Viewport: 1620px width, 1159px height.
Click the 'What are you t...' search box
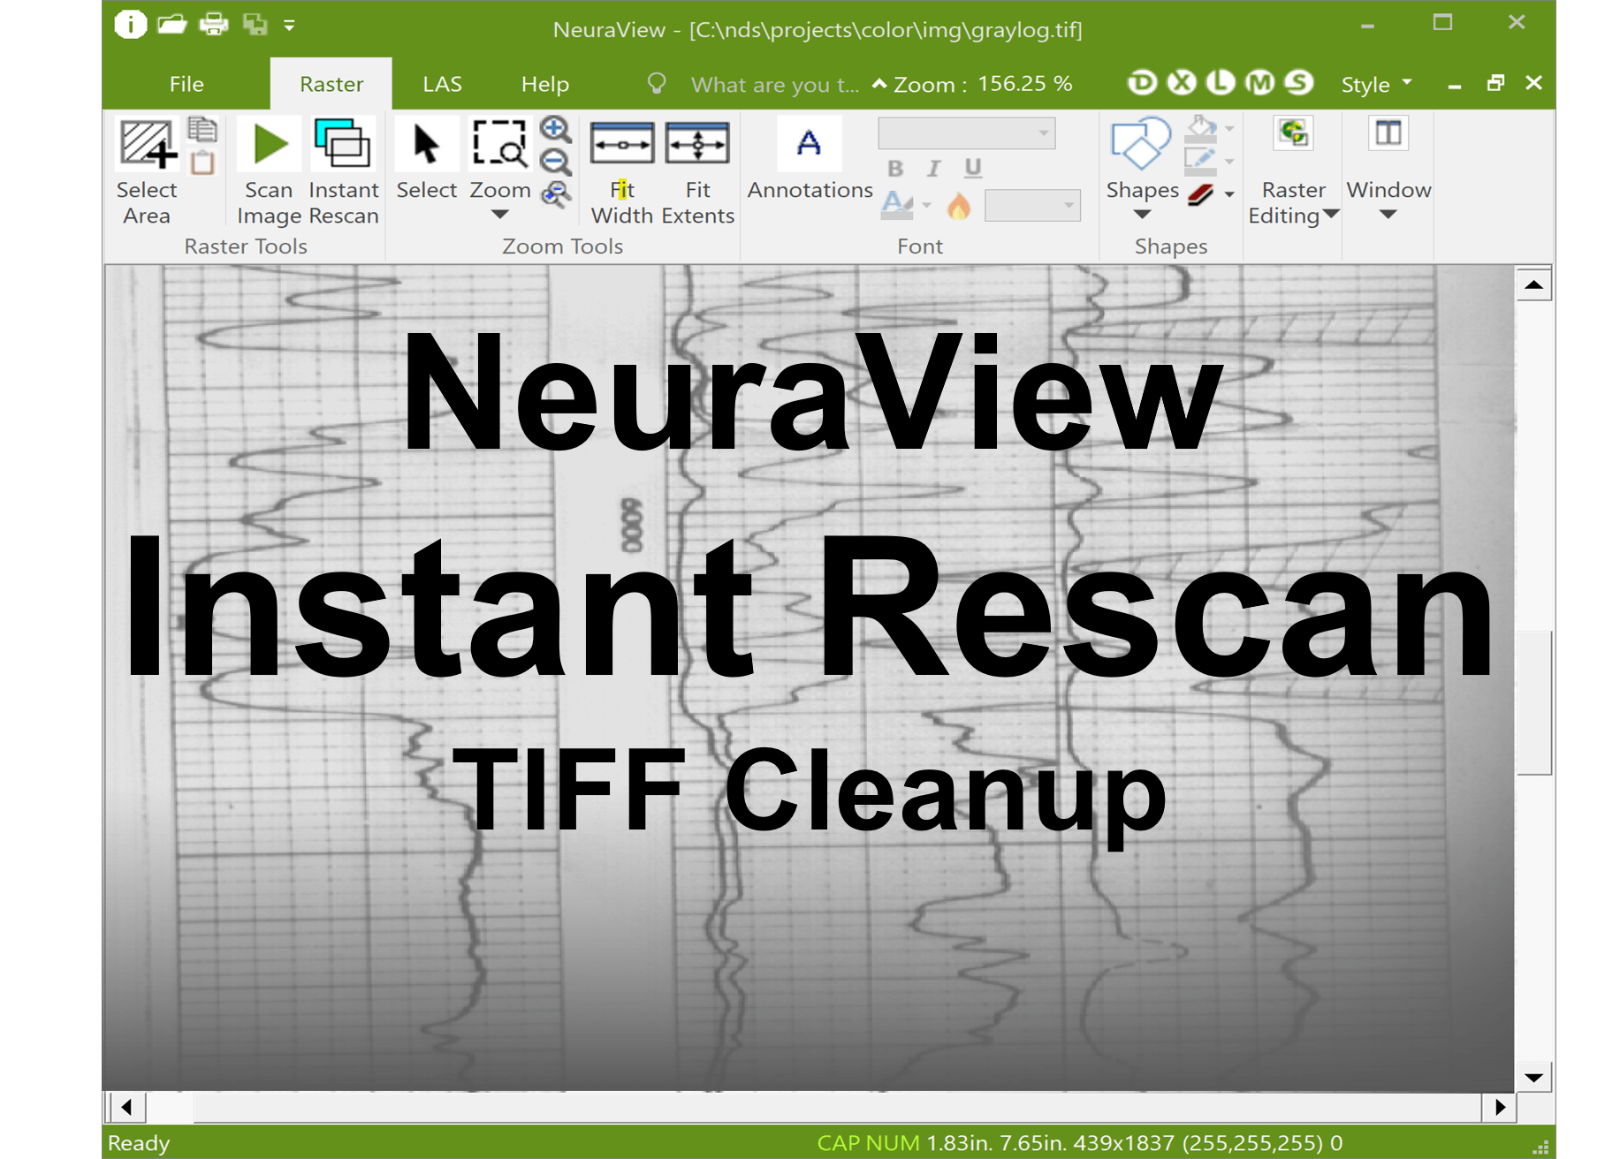click(x=774, y=85)
